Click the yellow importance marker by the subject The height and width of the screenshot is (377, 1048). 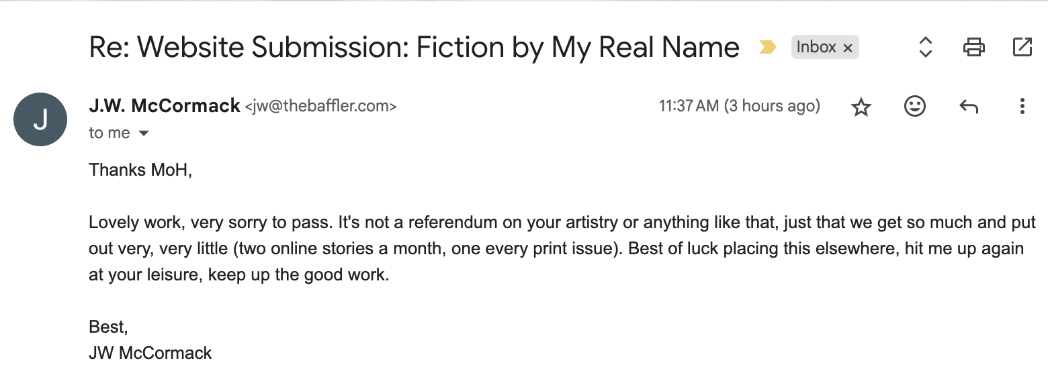tap(767, 48)
